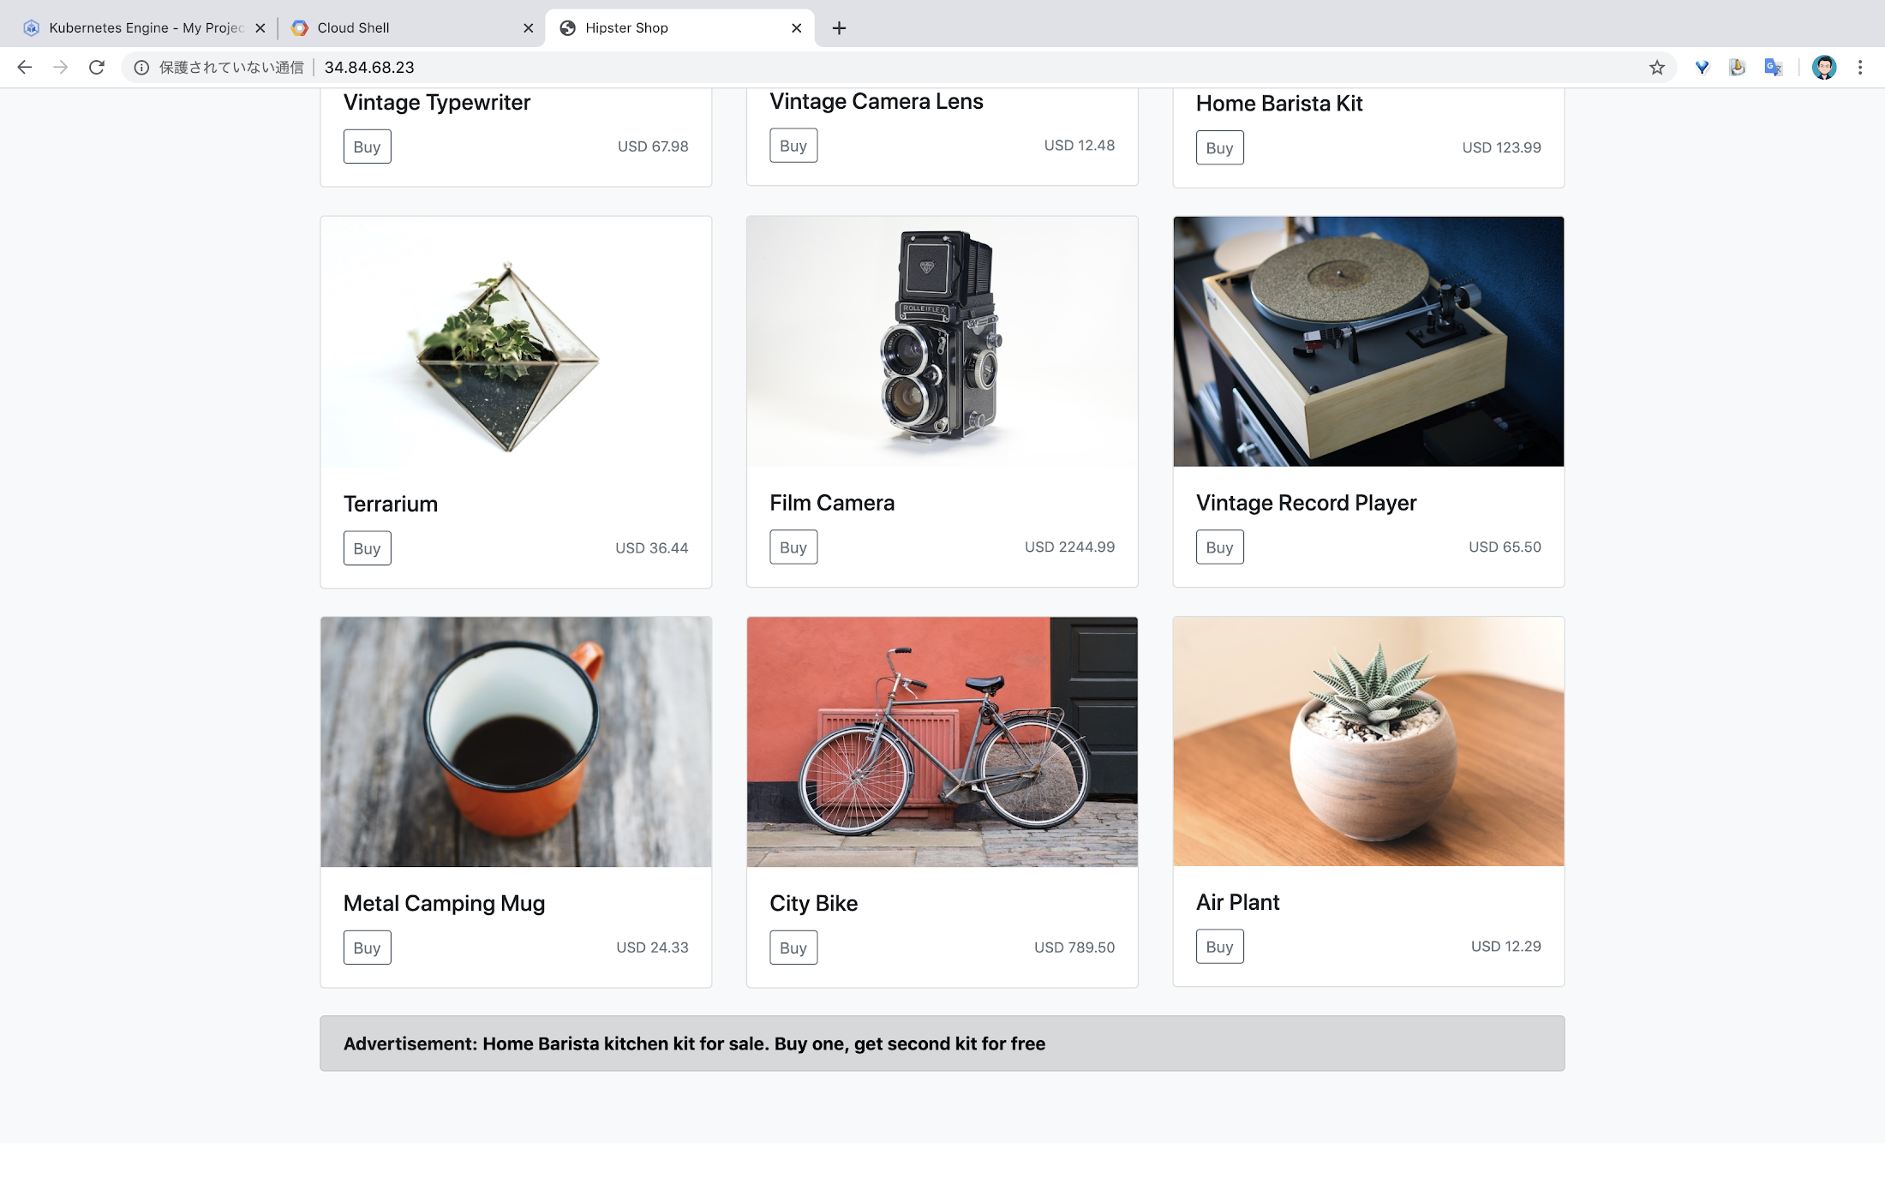
Task: Click the page reload icon
Action: click(95, 67)
